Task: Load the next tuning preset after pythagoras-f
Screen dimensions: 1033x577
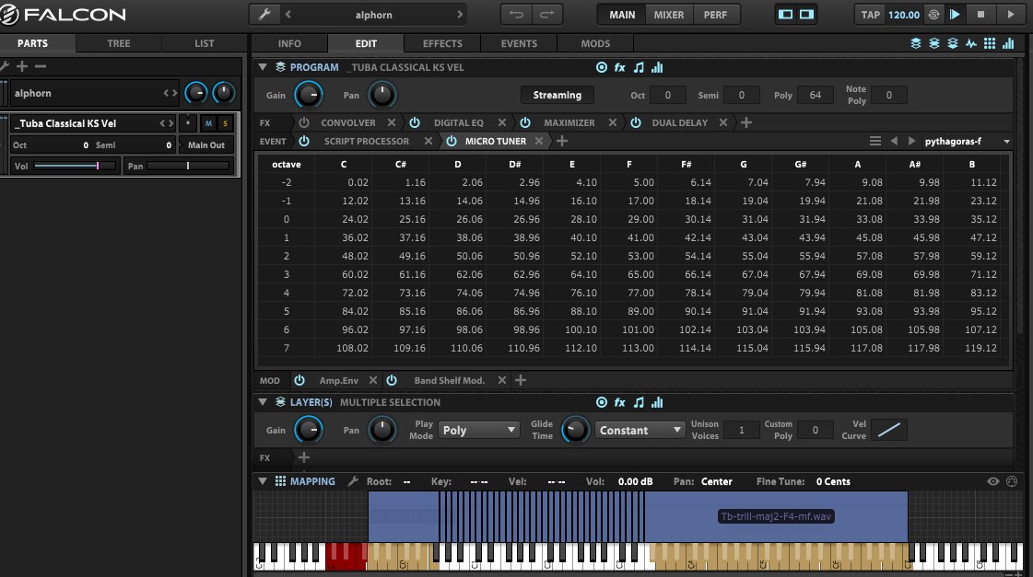Action: [x=911, y=141]
